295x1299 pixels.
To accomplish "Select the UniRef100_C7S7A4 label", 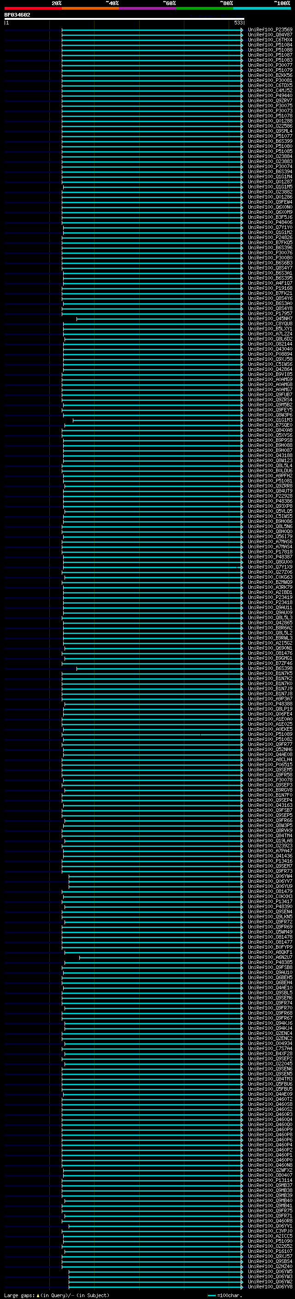I will click(270, 1049).
